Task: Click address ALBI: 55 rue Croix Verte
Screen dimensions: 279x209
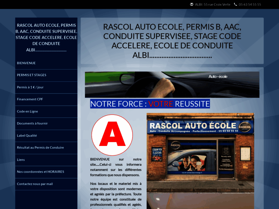Action: (x=213, y=5)
